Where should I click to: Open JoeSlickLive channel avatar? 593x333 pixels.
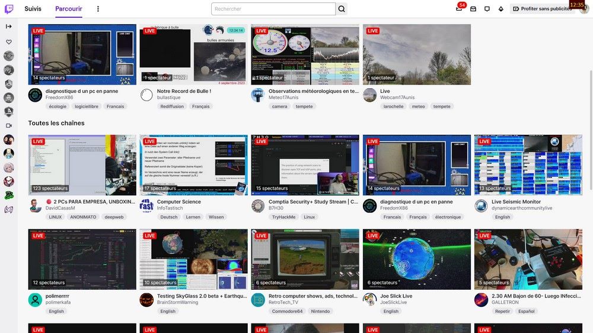point(370,300)
